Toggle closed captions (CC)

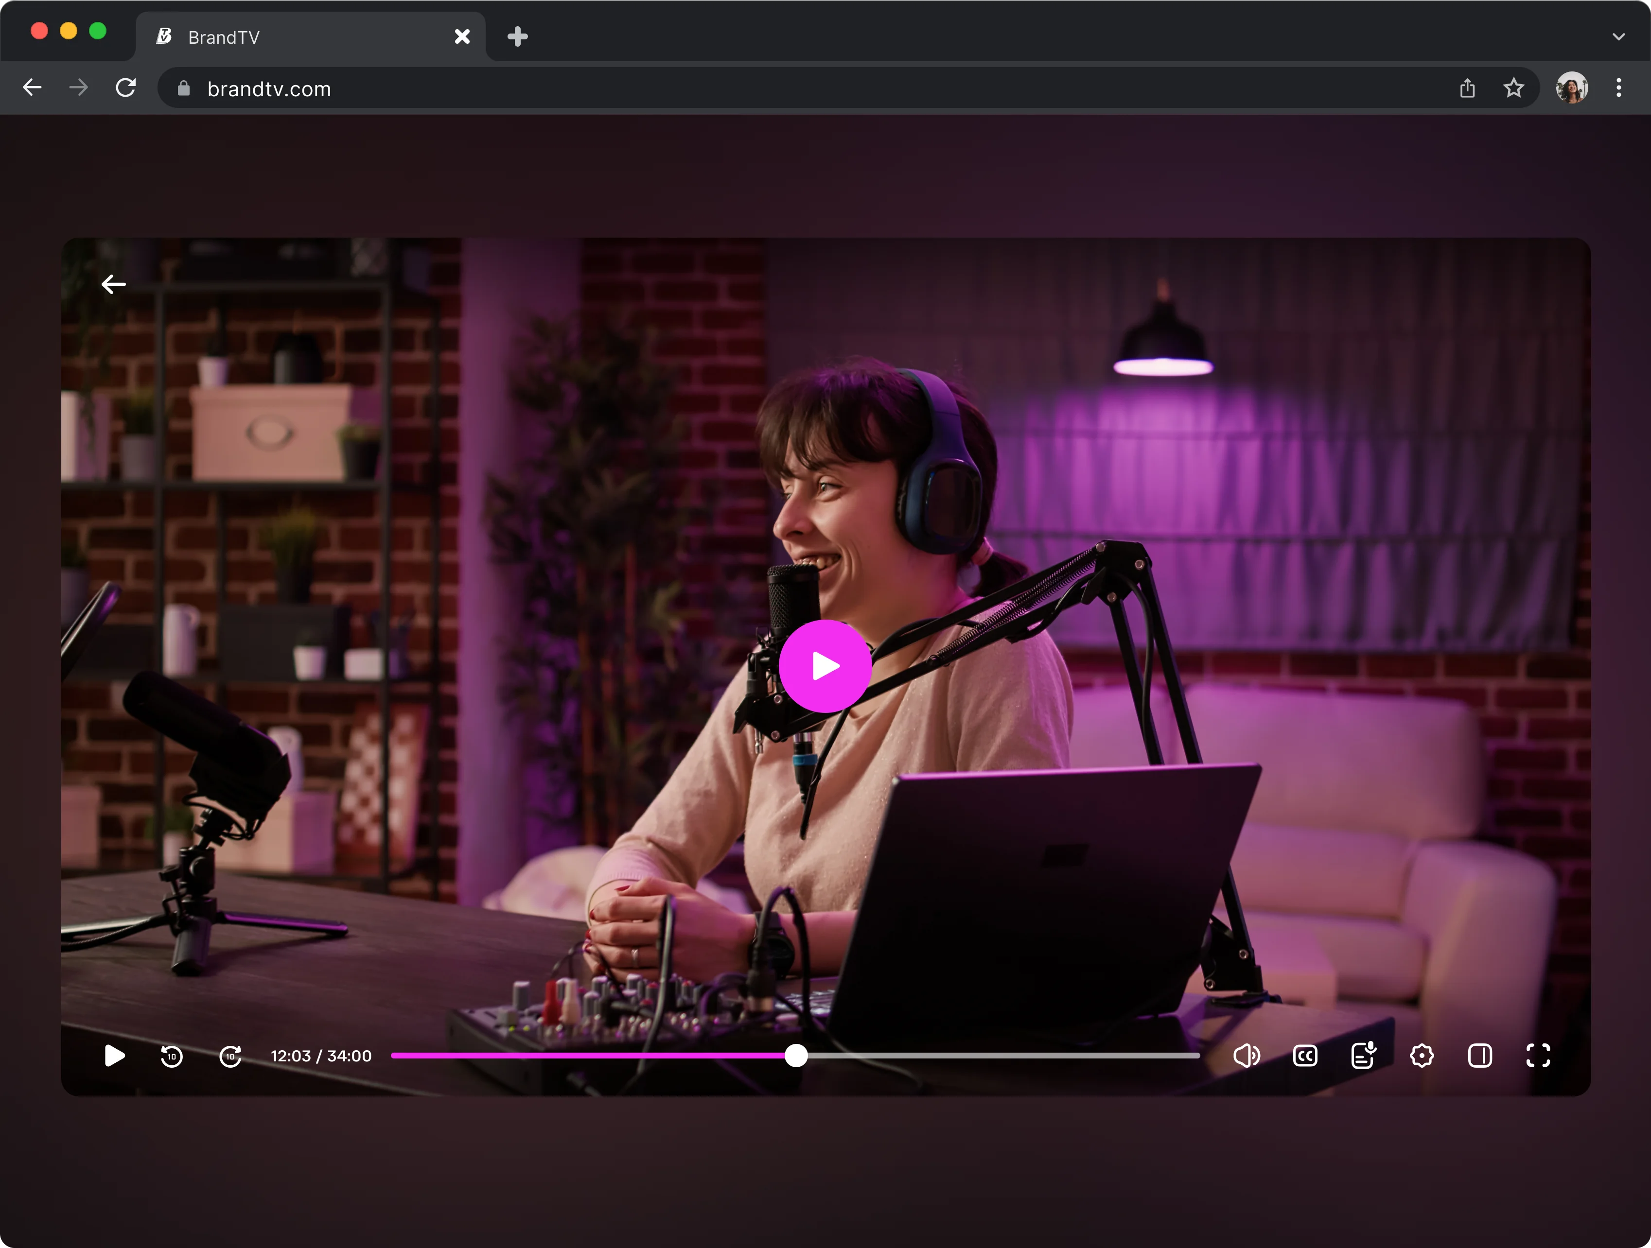click(1305, 1056)
